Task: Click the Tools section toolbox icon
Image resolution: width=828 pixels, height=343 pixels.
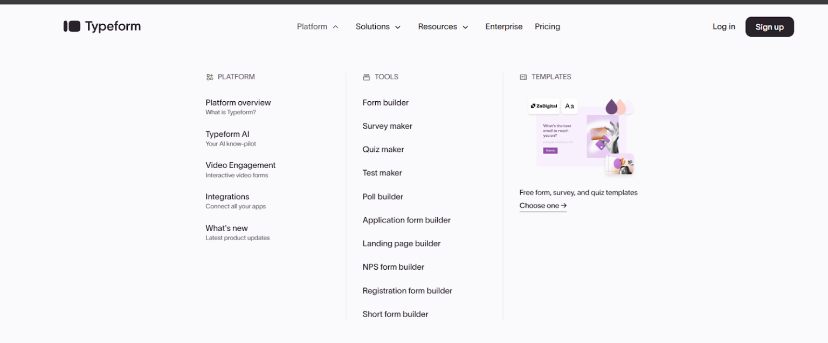Action: point(367,77)
